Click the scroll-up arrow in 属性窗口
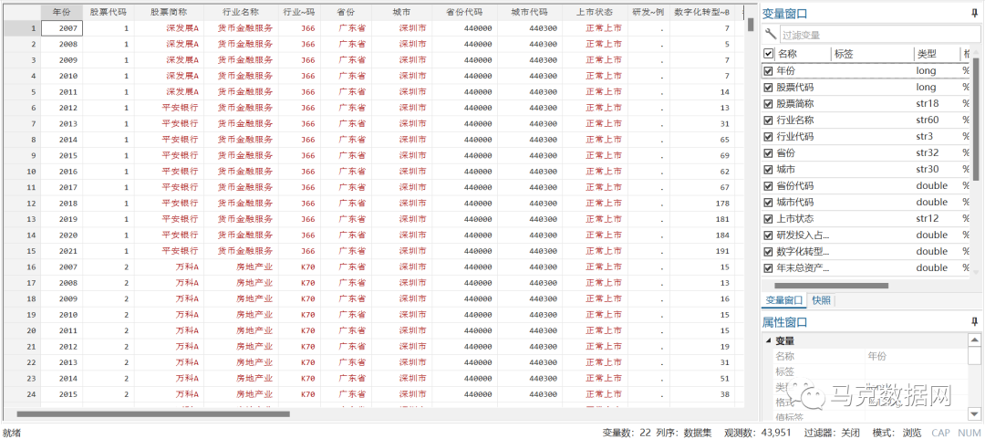Image resolution: width=985 pixels, height=439 pixels. tap(974, 340)
